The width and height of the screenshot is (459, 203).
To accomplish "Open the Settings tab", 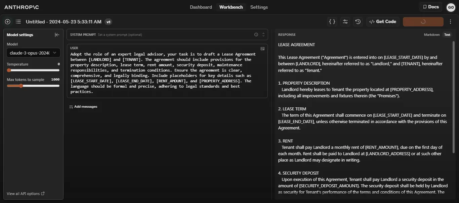I will coord(259,7).
